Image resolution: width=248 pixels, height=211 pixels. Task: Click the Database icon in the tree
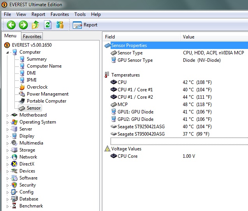click(14, 199)
